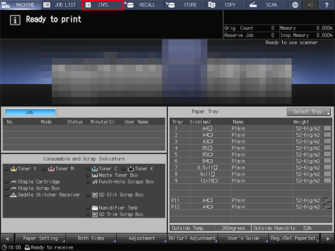Screen dimensions: 335x251
Task: Select tray 9 12x18 row
Action: coord(251,180)
